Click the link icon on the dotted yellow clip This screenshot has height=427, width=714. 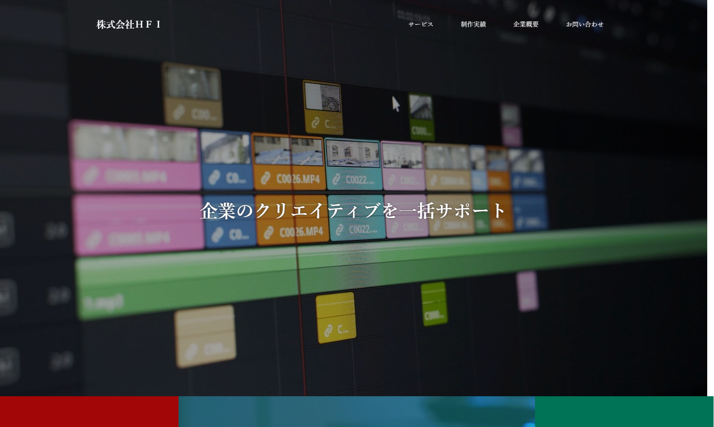click(315, 123)
